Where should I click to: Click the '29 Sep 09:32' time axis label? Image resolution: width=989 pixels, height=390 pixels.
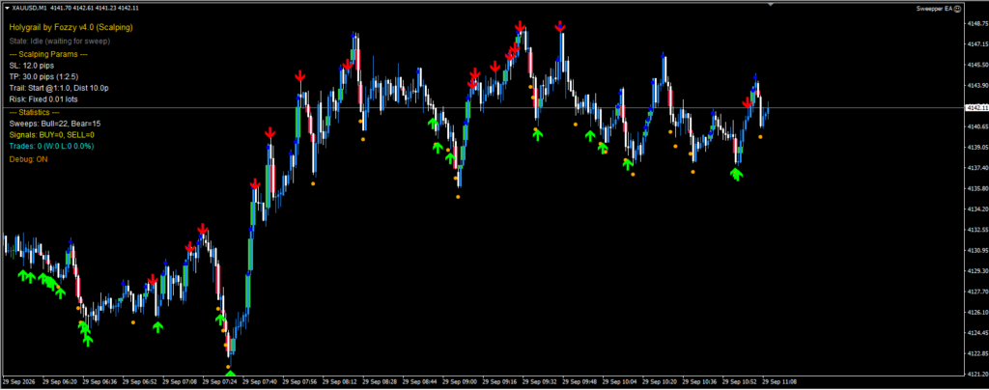[x=541, y=382]
